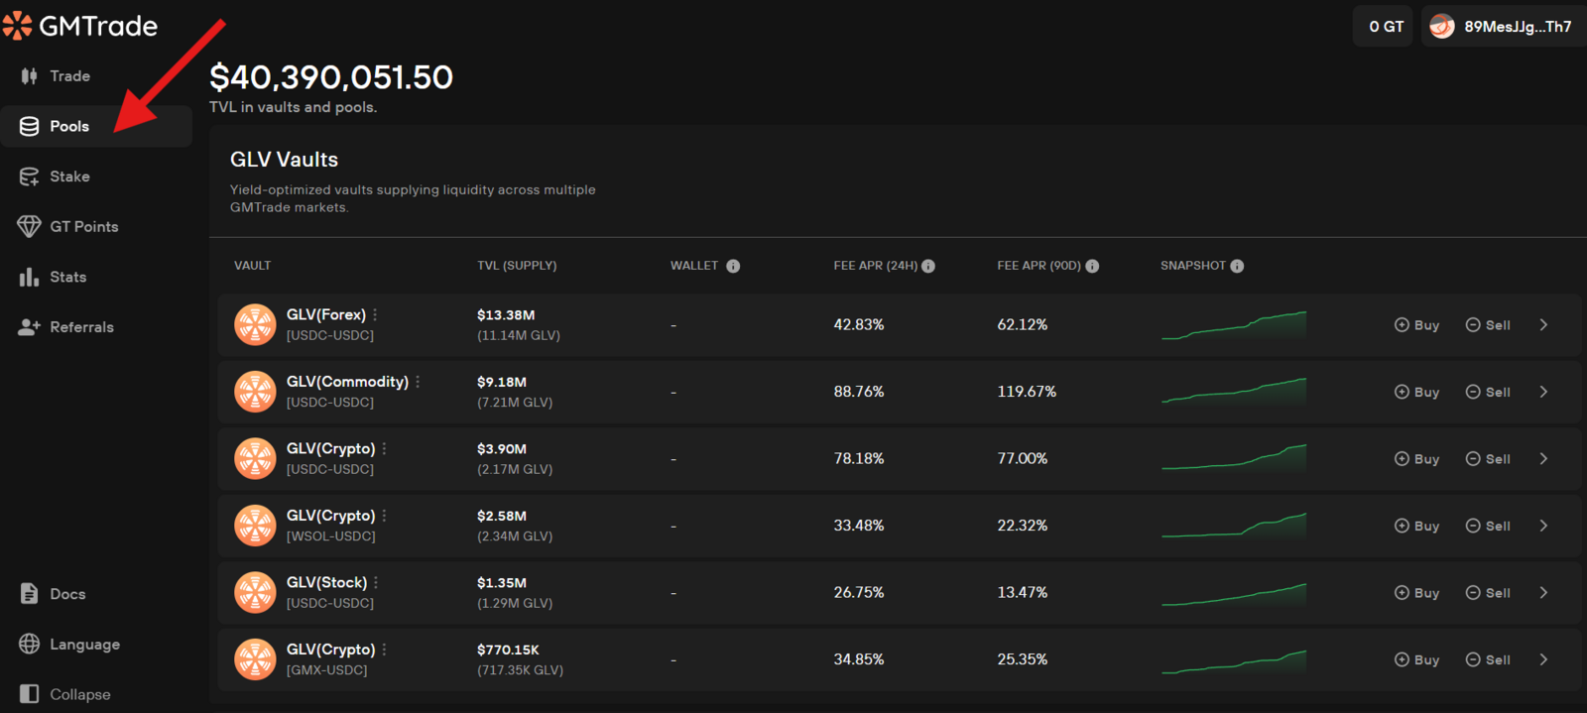This screenshot has height=713, width=1587.
Task: Open Docs from sidebar
Action: (x=54, y=594)
